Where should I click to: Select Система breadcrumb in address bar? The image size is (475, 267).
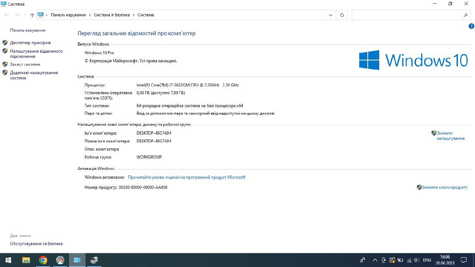pos(146,15)
